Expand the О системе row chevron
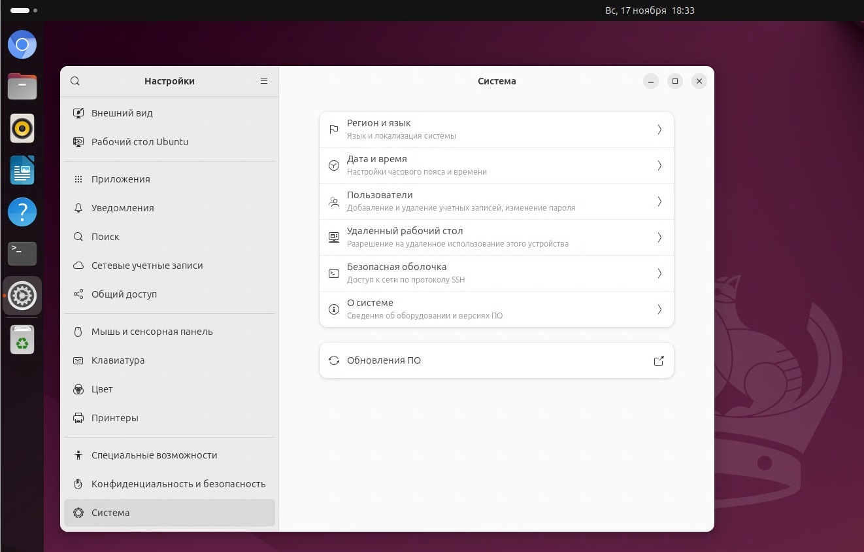 pos(659,309)
